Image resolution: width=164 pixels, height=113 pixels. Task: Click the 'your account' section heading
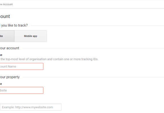pyautogui.click(x=10, y=48)
